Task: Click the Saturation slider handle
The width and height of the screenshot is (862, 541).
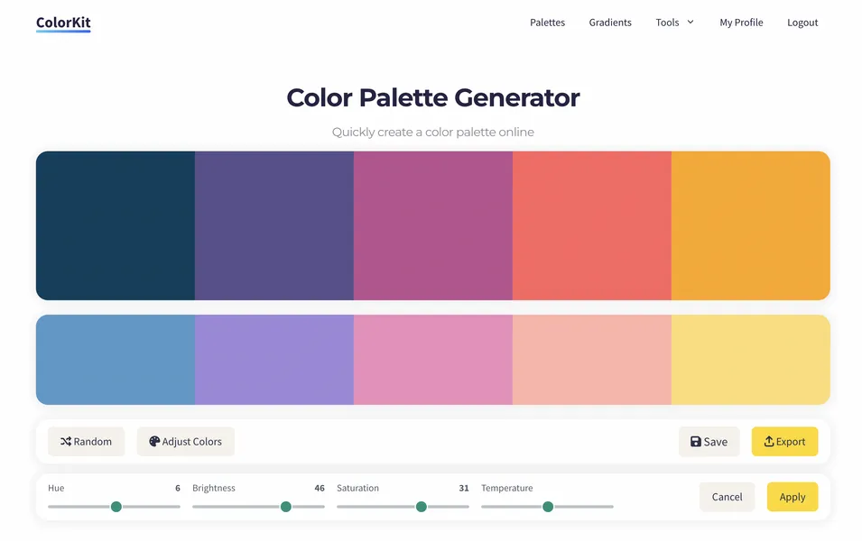Action: tap(422, 508)
